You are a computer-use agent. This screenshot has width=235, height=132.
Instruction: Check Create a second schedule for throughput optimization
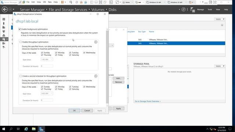tap(21, 76)
